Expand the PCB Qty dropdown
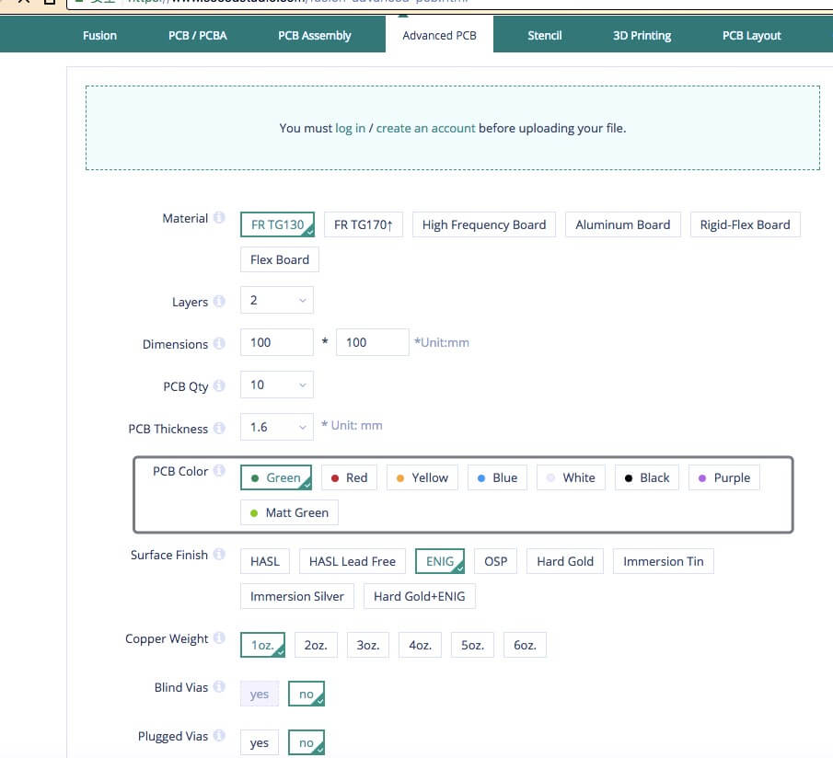 pos(276,385)
